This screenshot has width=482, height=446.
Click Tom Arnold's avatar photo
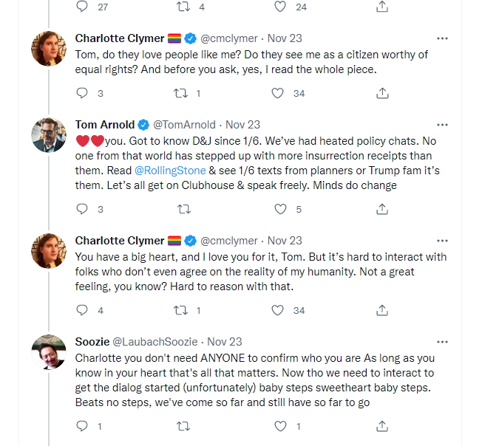click(x=48, y=135)
